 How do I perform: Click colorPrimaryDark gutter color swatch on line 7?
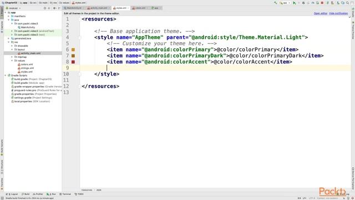(73, 56)
